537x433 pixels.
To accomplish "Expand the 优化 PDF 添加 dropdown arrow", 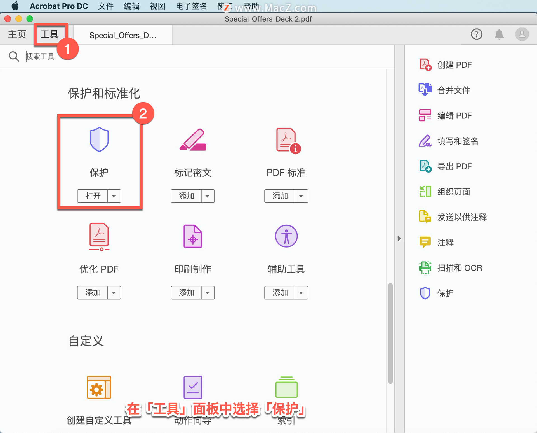I will (x=114, y=293).
